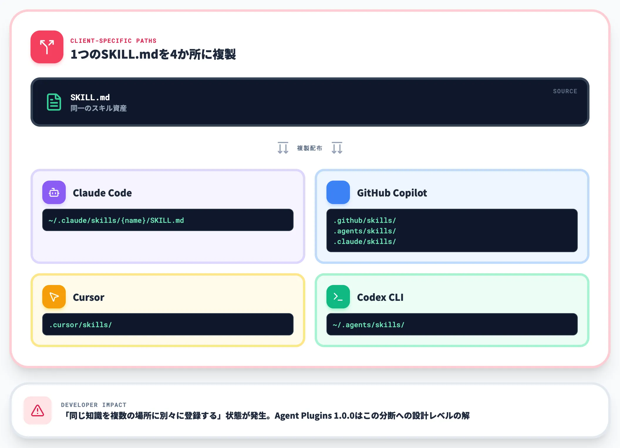Click the .cursor/skills/ path
The image size is (620, 448).
coord(80,325)
